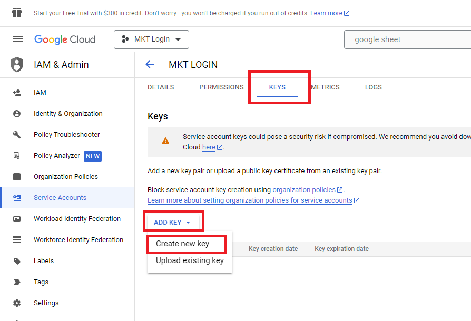Image resolution: width=471 pixels, height=321 pixels.
Task: Expand the ADD KEY dropdown button
Action: [x=172, y=222]
